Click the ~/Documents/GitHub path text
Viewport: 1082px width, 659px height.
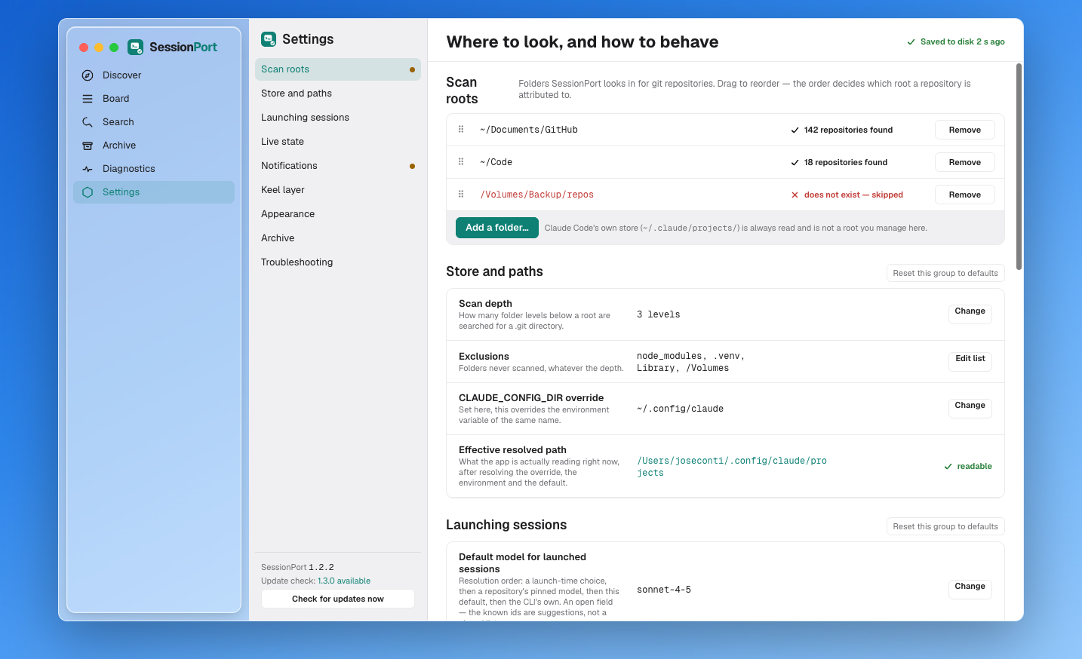click(x=529, y=130)
